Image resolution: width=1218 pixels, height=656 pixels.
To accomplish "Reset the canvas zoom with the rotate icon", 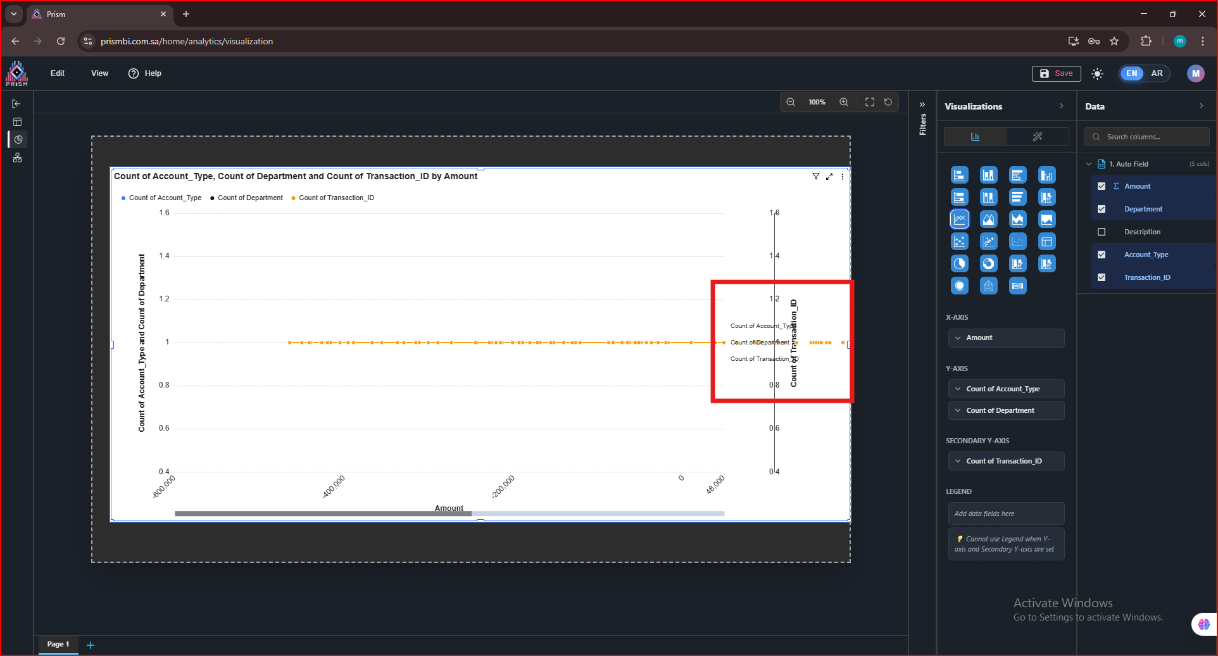I will [888, 102].
